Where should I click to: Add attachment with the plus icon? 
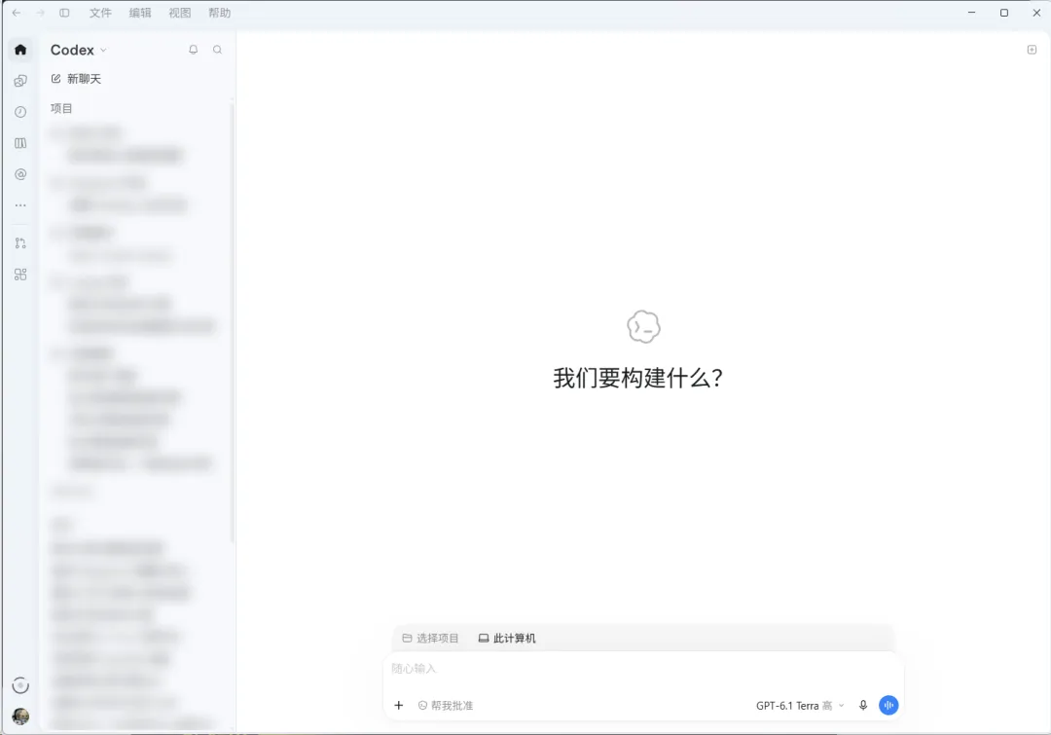coord(399,706)
